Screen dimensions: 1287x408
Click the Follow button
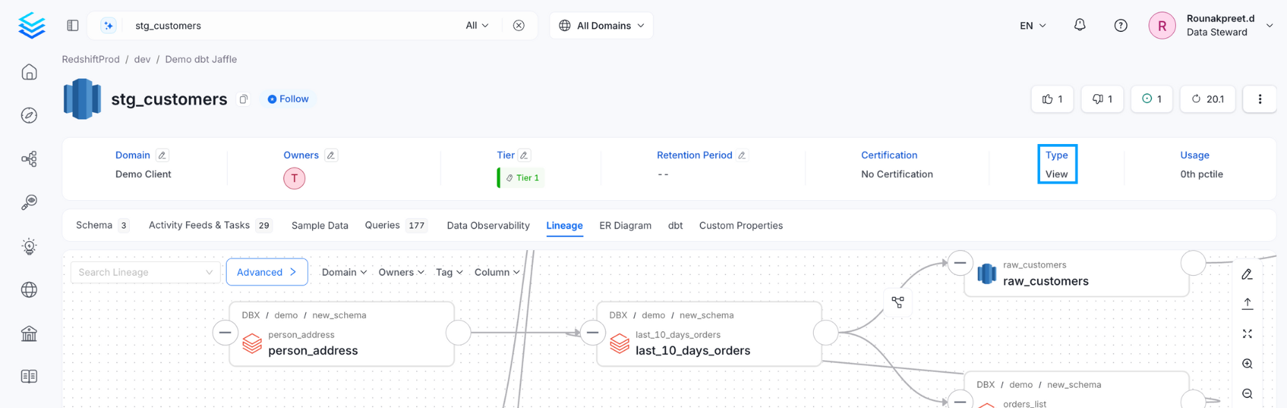(288, 99)
